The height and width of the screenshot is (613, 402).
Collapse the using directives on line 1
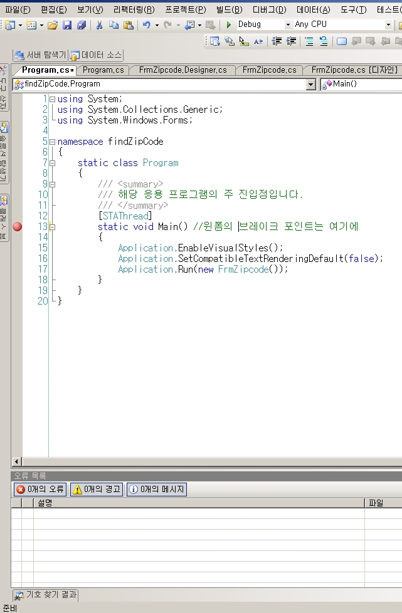(53, 99)
